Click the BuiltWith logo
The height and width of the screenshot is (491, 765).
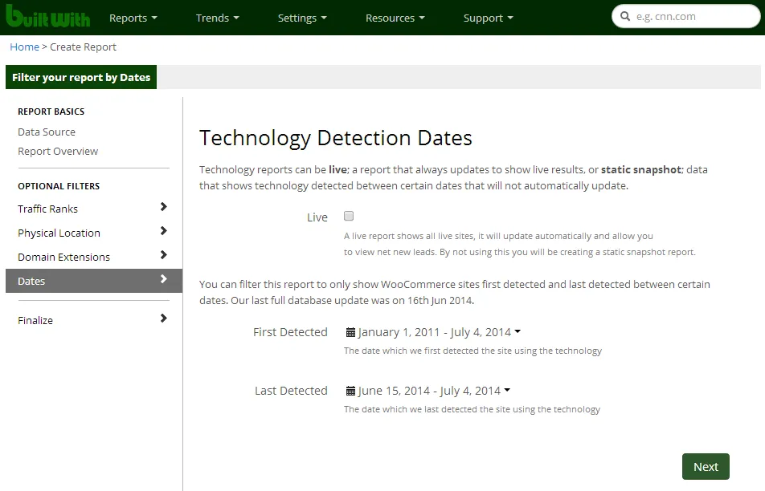[48, 16]
